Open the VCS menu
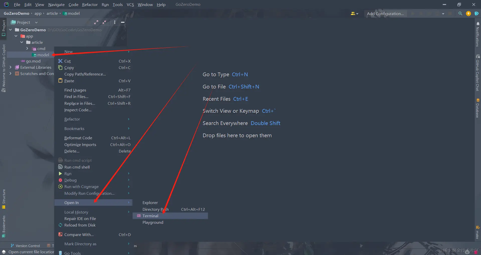 130,4
